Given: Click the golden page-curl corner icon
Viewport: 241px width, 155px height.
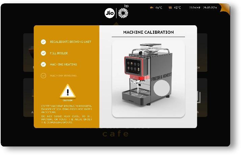Looking at the screenshot, I should 224,9.
